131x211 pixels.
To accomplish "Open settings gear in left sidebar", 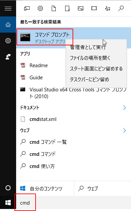I will [8, 41].
